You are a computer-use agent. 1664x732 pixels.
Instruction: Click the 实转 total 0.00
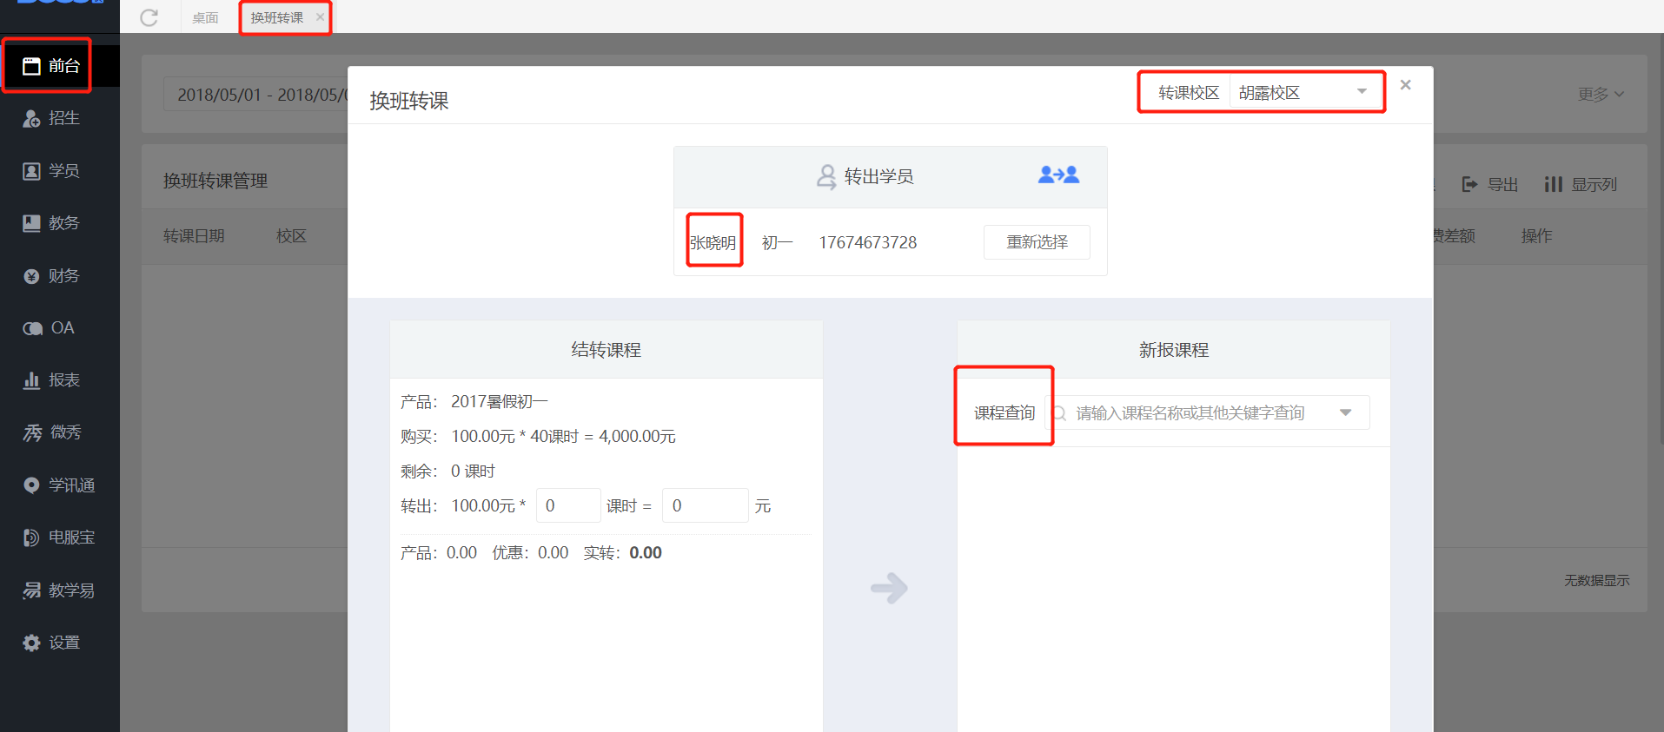(646, 553)
